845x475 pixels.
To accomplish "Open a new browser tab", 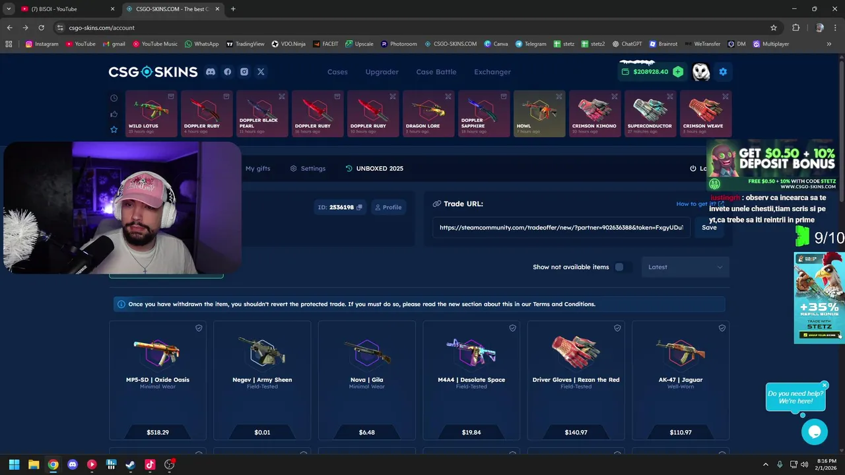I will [x=233, y=9].
